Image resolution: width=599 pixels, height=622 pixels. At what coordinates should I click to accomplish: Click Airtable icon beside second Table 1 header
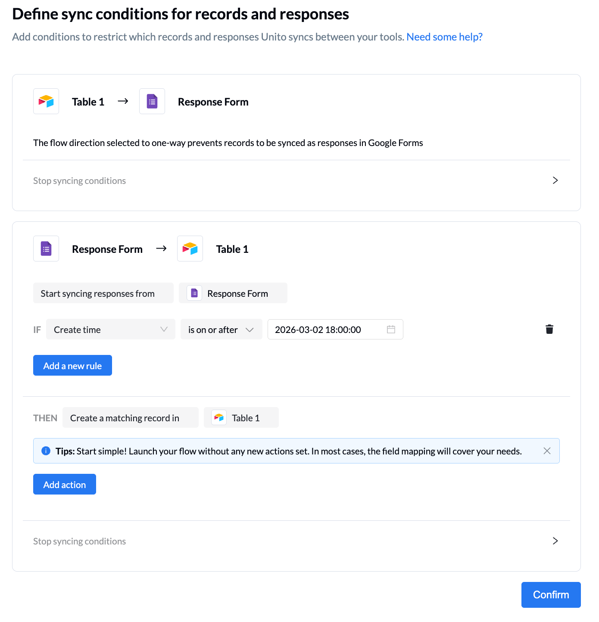(x=190, y=249)
